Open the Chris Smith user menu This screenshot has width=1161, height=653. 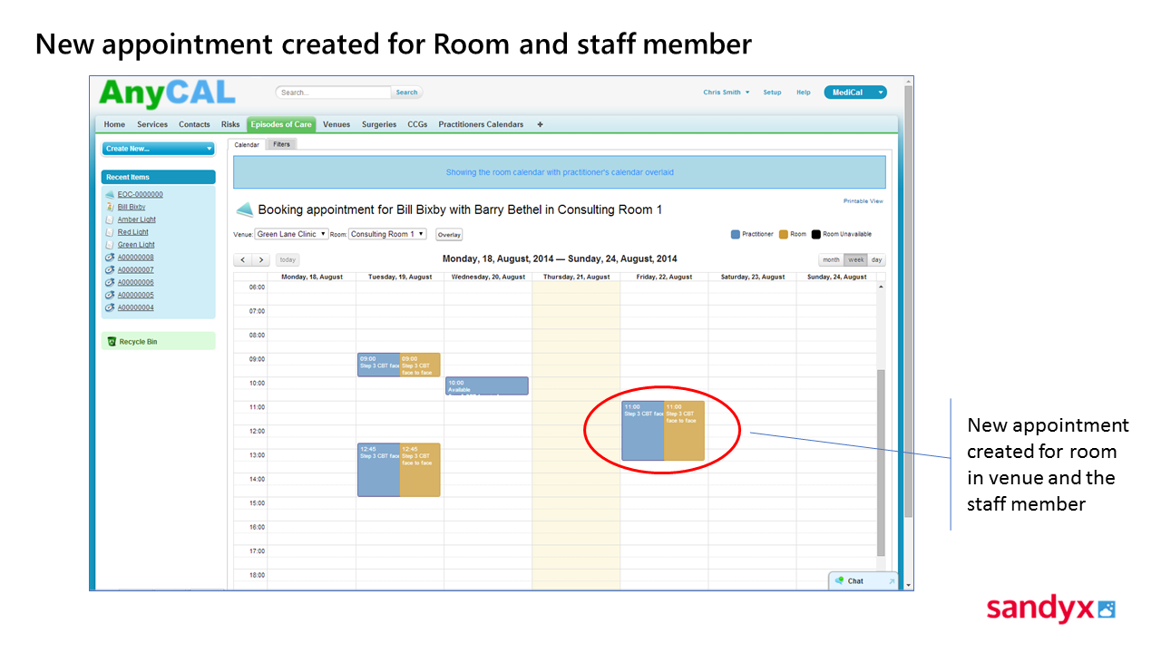727,93
